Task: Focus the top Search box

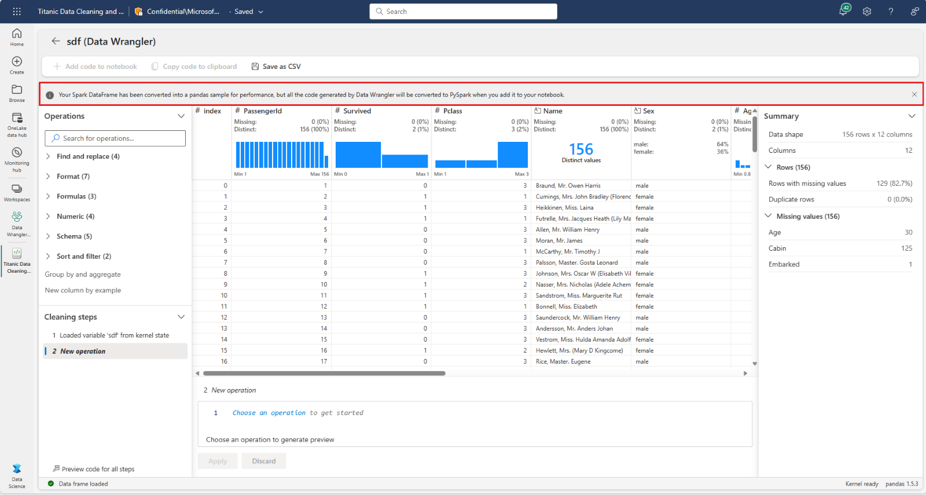Action: pos(463,12)
